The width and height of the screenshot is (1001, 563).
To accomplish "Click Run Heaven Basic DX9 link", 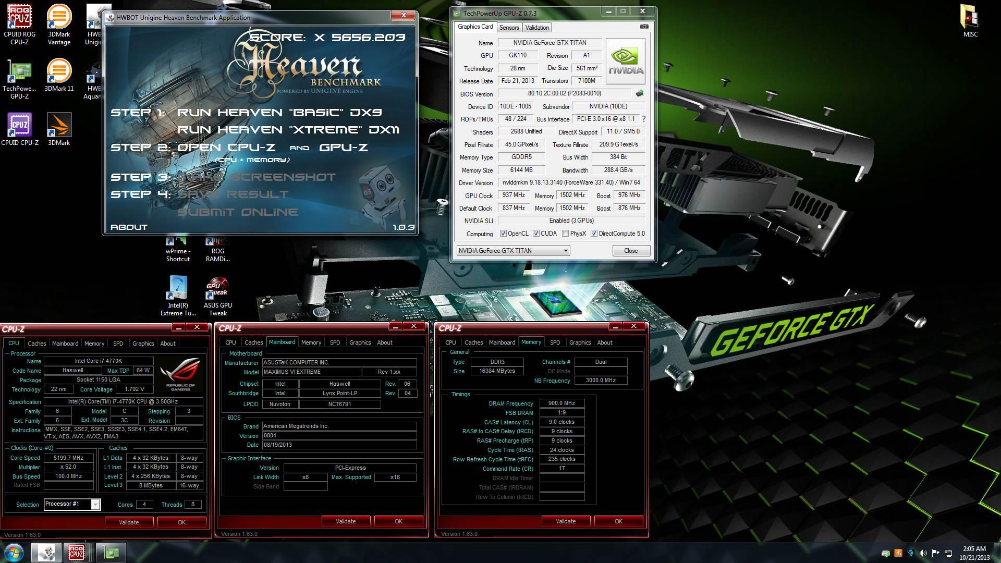I will click(279, 113).
